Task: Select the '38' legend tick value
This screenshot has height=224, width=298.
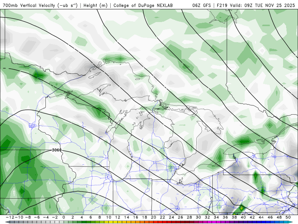Action: pyautogui.click(x=234, y=217)
